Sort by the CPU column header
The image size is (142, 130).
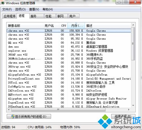[x=63, y=25]
